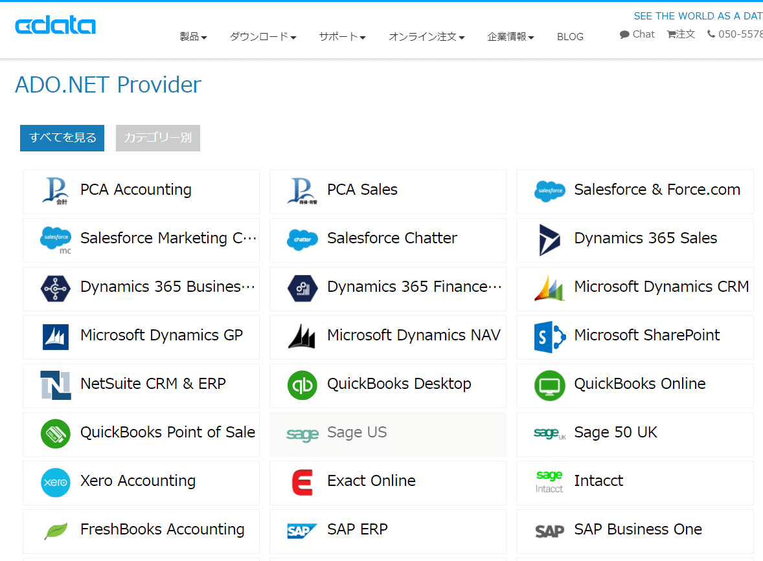Viewport: 763px width, 561px height.
Task: Open the FreshBooks Accounting provider link
Action: click(x=141, y=532)
